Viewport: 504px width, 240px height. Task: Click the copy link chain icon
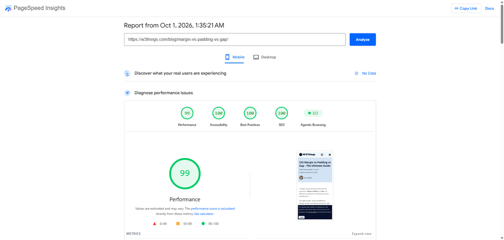[x=456, y=9]
